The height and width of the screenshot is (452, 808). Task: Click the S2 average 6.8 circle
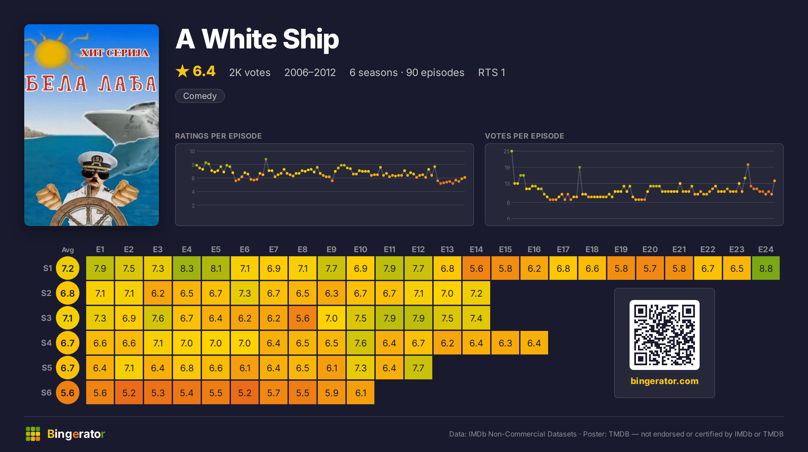tap(68, 293)
